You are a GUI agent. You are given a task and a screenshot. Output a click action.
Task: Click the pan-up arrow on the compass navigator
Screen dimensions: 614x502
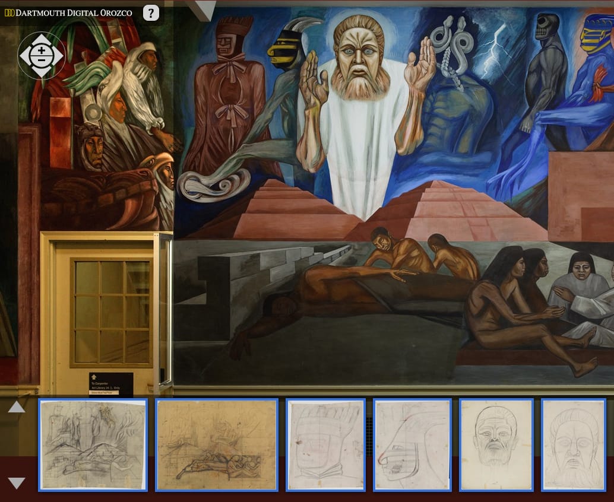[x=41, y=38]
